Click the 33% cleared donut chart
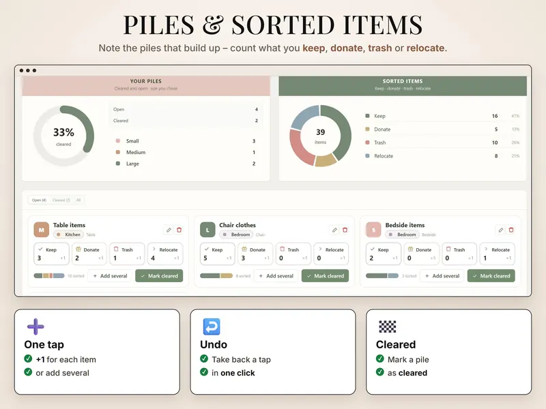 (x=63, y=136)
